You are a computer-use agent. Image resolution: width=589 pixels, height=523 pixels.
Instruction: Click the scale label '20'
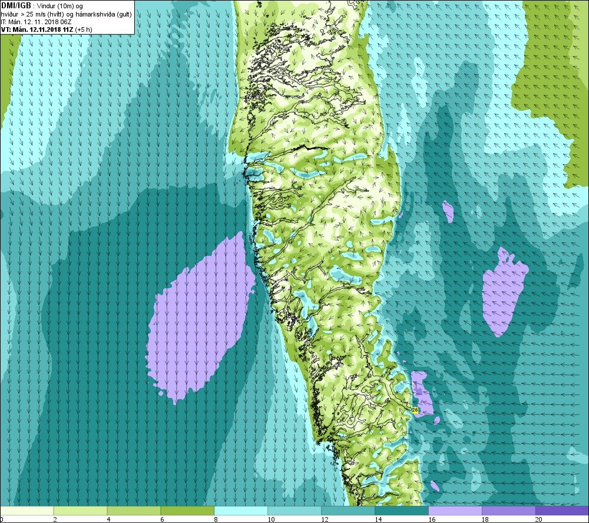(x=539, y=519)
